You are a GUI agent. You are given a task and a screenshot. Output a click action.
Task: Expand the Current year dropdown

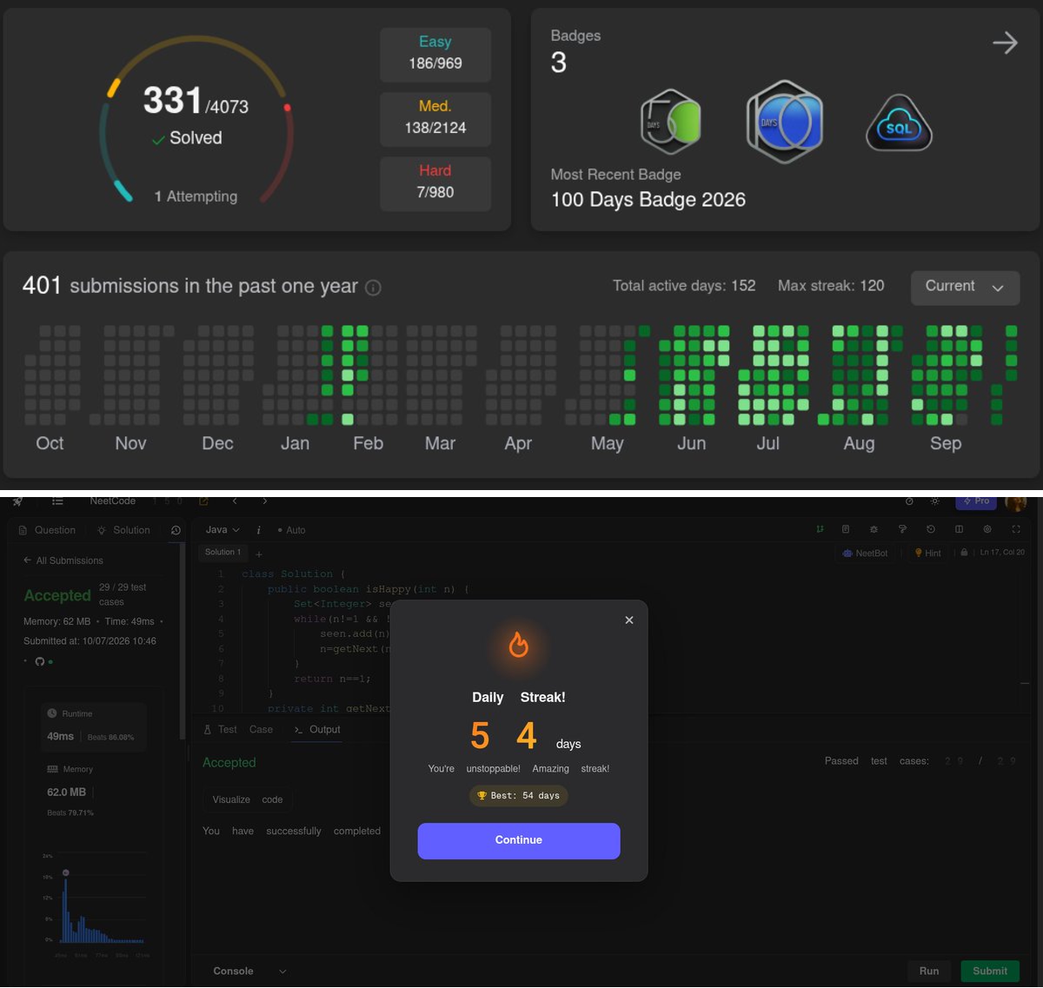(965, 288)
